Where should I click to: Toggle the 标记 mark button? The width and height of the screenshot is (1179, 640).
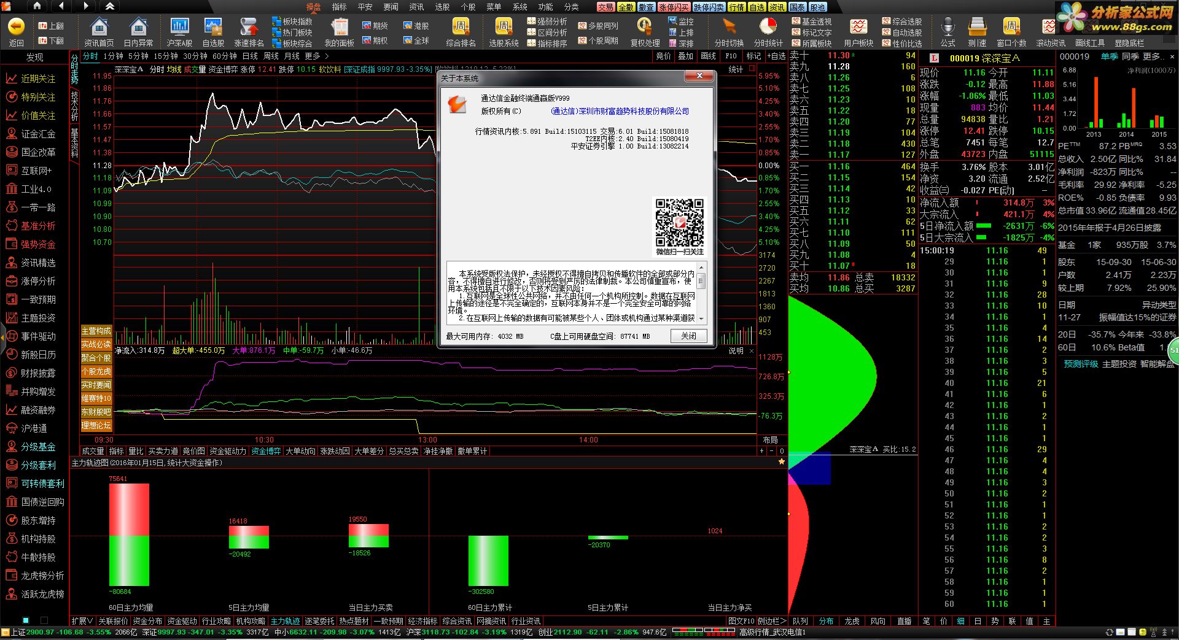click(x=753, y=56)
